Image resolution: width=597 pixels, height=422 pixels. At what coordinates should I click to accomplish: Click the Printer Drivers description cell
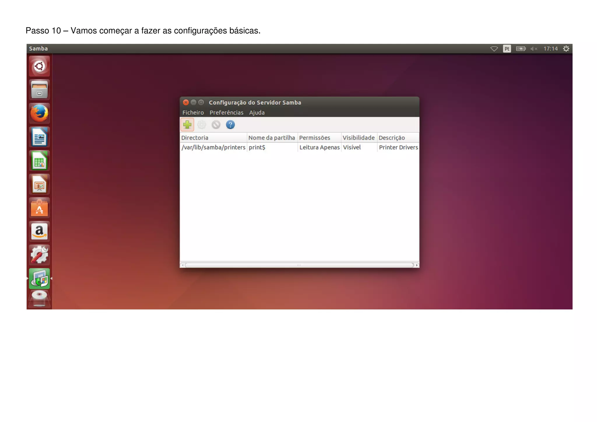click(x=398, y=147)
